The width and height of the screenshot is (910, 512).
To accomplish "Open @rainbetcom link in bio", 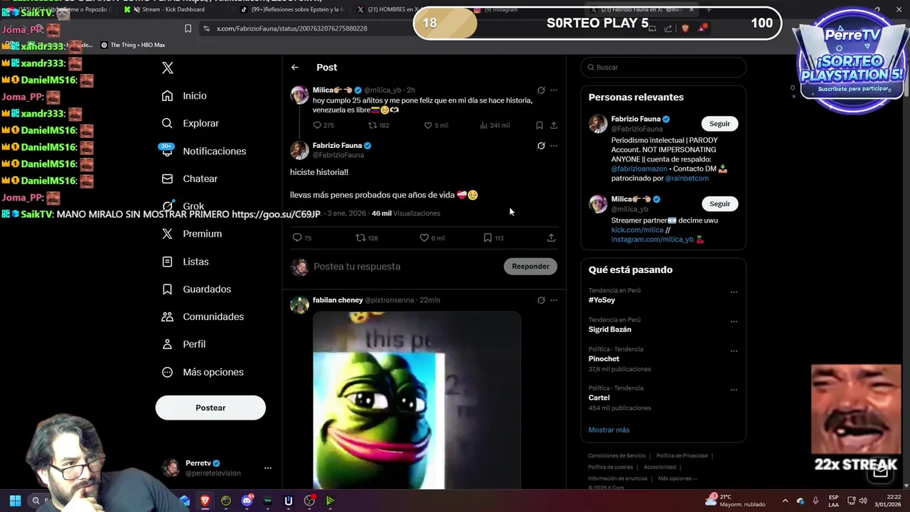I will point(687,178).
